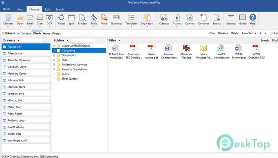Expand the Documents folder
This screenshot has width=278, height=158.
(54, 55)
